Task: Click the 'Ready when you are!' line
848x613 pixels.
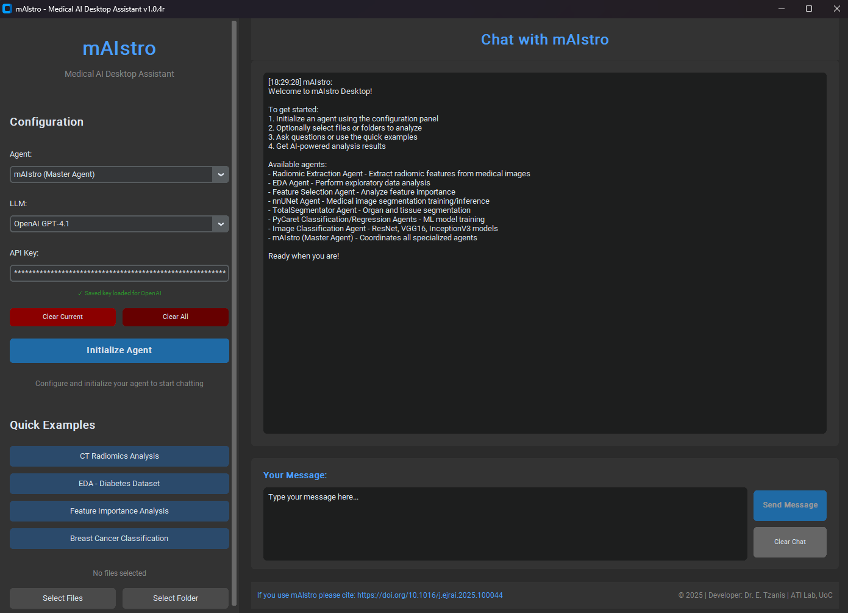Action: 304,256
